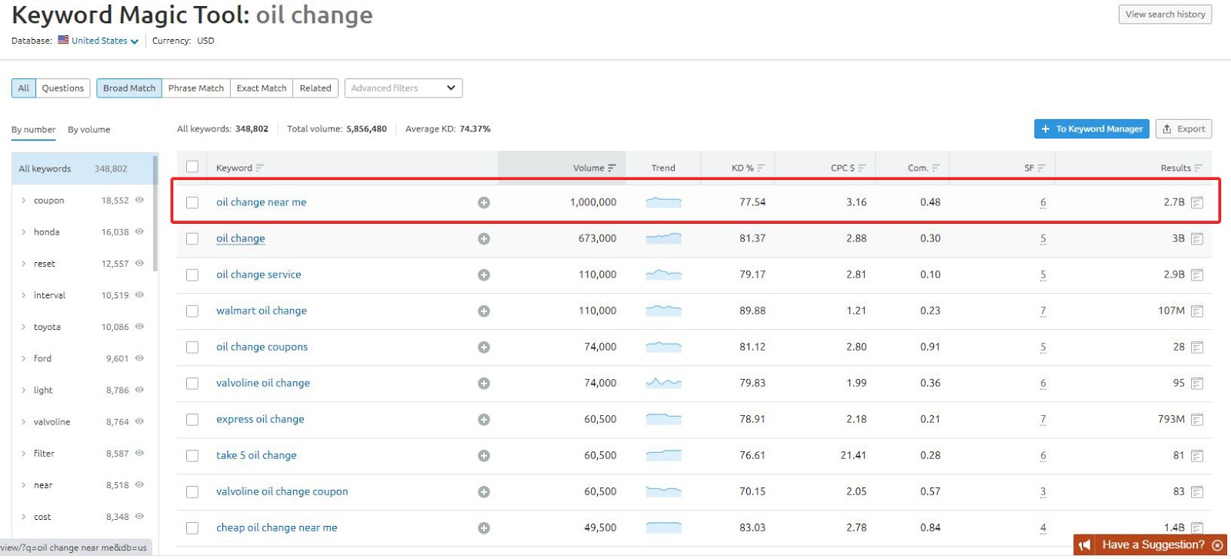This screenshot has height=559, width=1231.
Task: Expand the coupon keyword group
Action: click(x=23, y=201)
